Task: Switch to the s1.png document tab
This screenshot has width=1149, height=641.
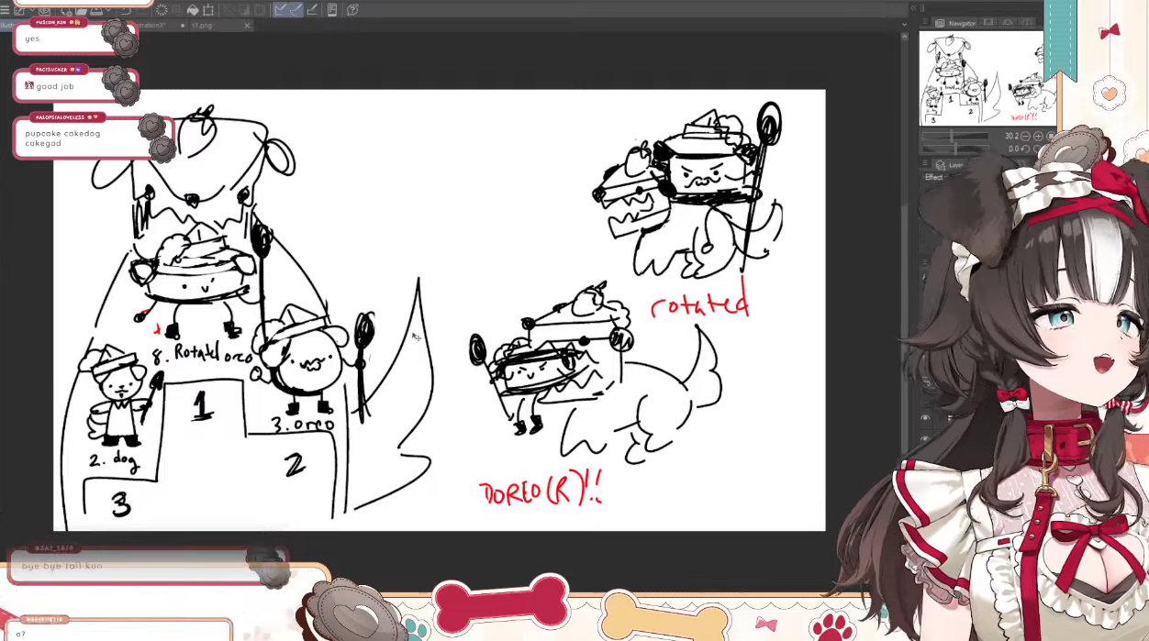Action: click(x=202, y=26)
